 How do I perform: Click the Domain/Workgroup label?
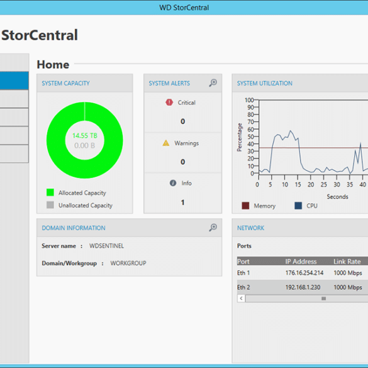click(x=69, y=264)
